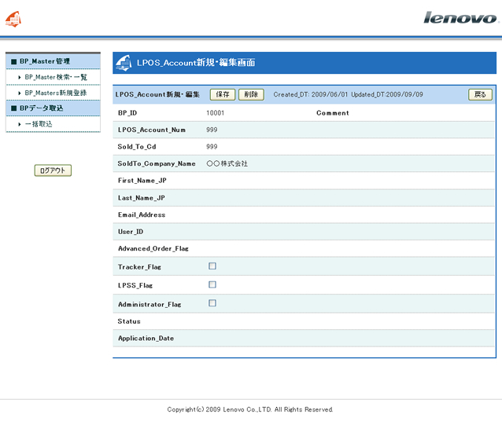
Task: Click the Created_DT: 2009/06/01 text
Action: click(x=310, y=94)
